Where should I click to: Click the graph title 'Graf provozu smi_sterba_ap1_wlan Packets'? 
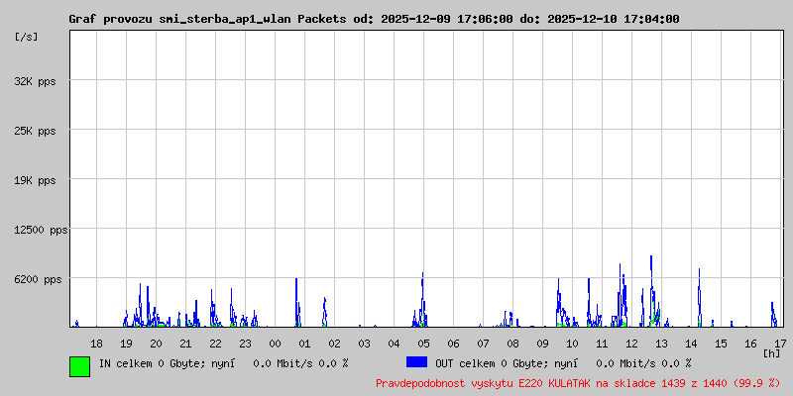pyautogui.click(x=207, y=19)
